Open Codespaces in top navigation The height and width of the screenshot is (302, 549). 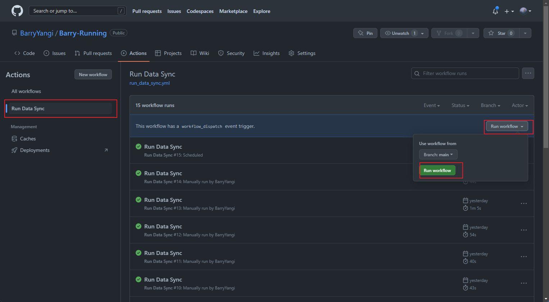(x=200, y=11)
